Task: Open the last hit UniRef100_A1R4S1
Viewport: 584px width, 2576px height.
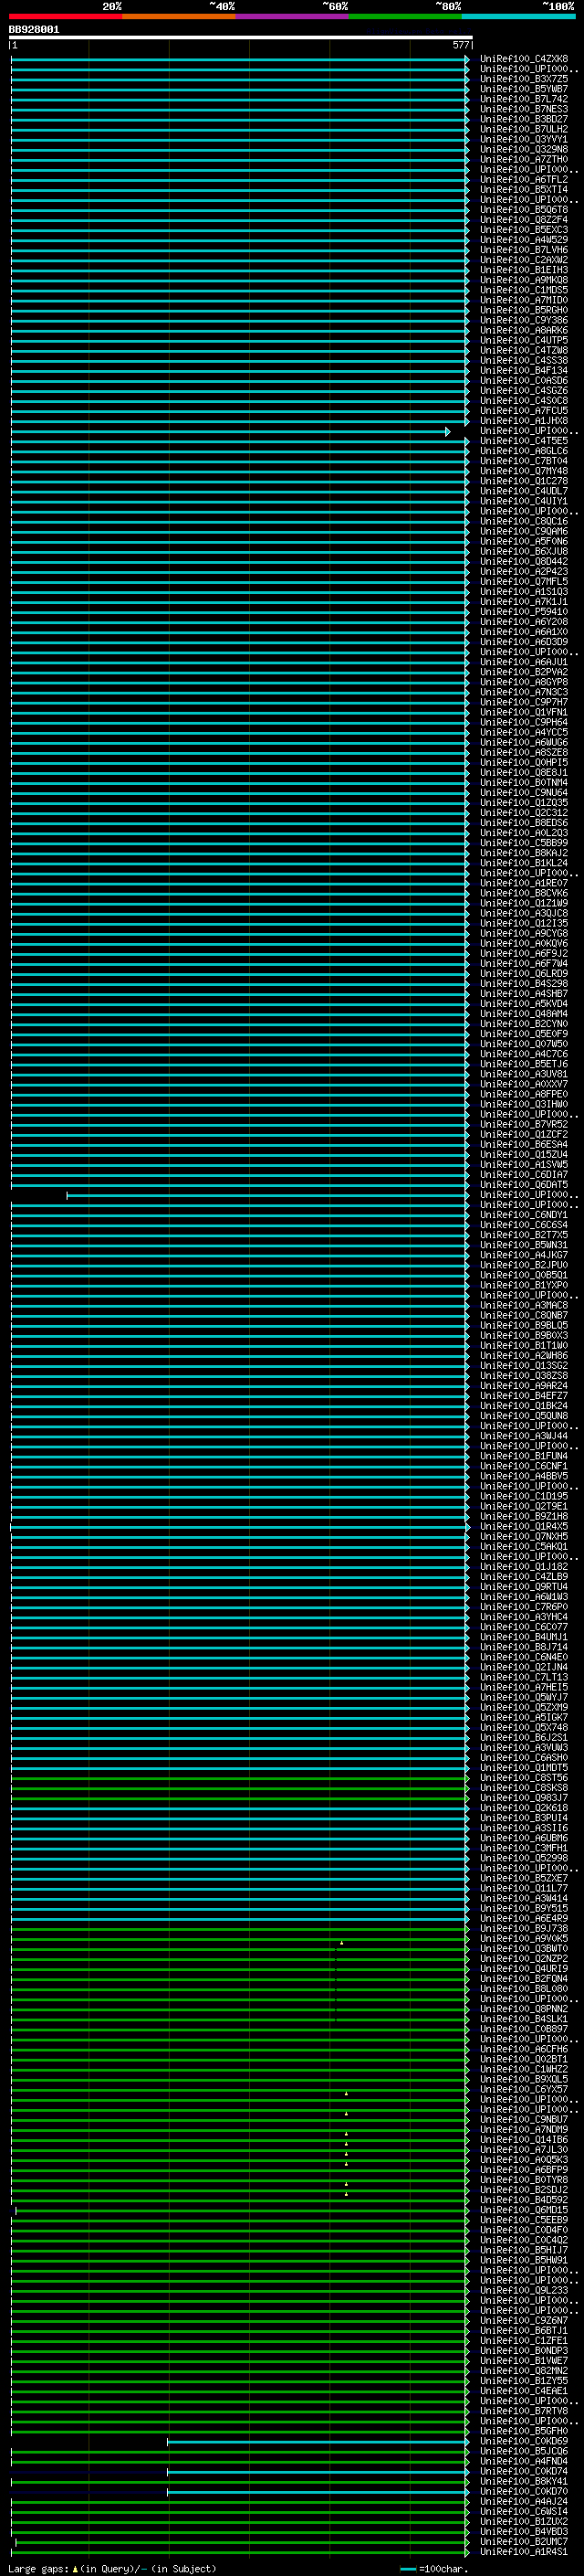Action: coord(523,2551)
